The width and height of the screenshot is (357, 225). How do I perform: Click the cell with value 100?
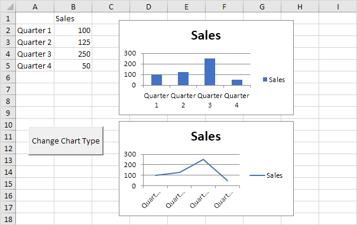click(73, 30)
